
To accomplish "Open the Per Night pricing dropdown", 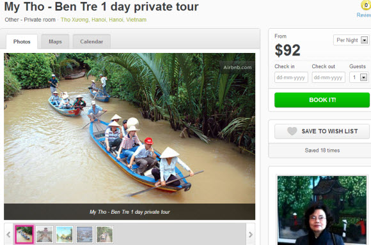I will [x=351, y=40].
